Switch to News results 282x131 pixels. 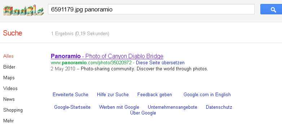(x=9, y=99)
